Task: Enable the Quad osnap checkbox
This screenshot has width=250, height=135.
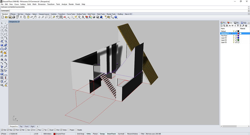Action: [x=48, y=130]
